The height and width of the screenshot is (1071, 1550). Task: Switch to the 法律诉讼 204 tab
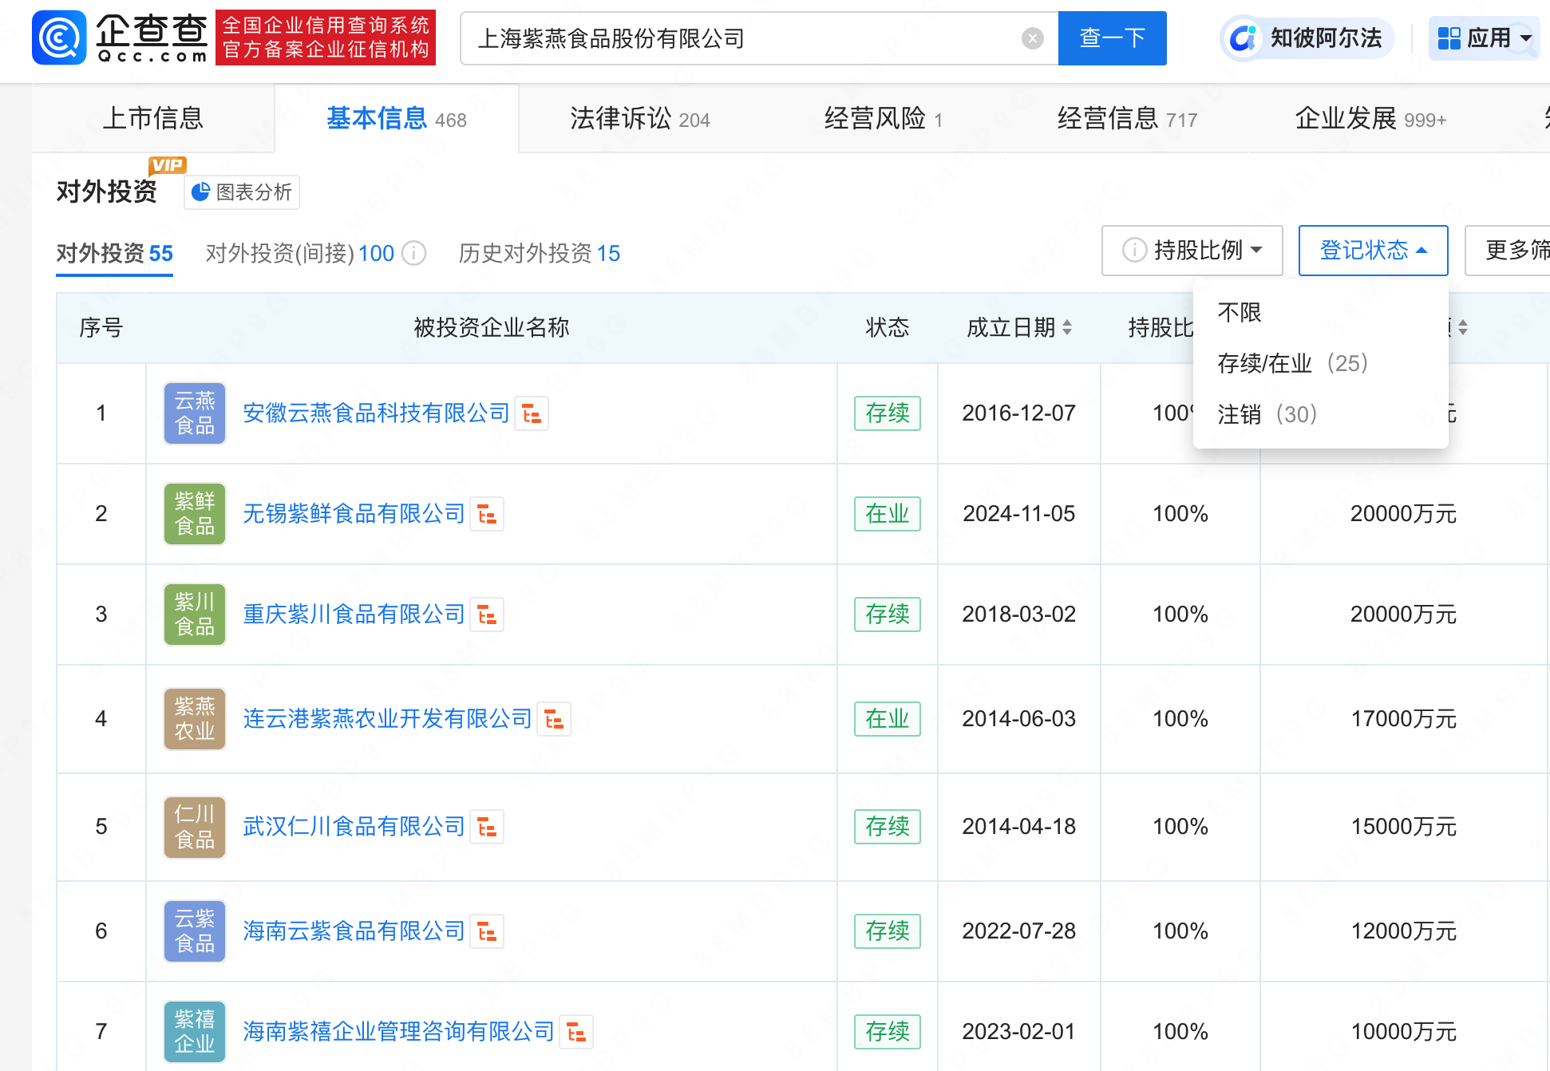(x=640, y=118)
